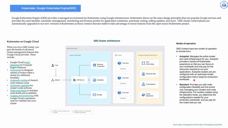Click the bold "Standard" term
228x128 pixels.
coord(184,85)
